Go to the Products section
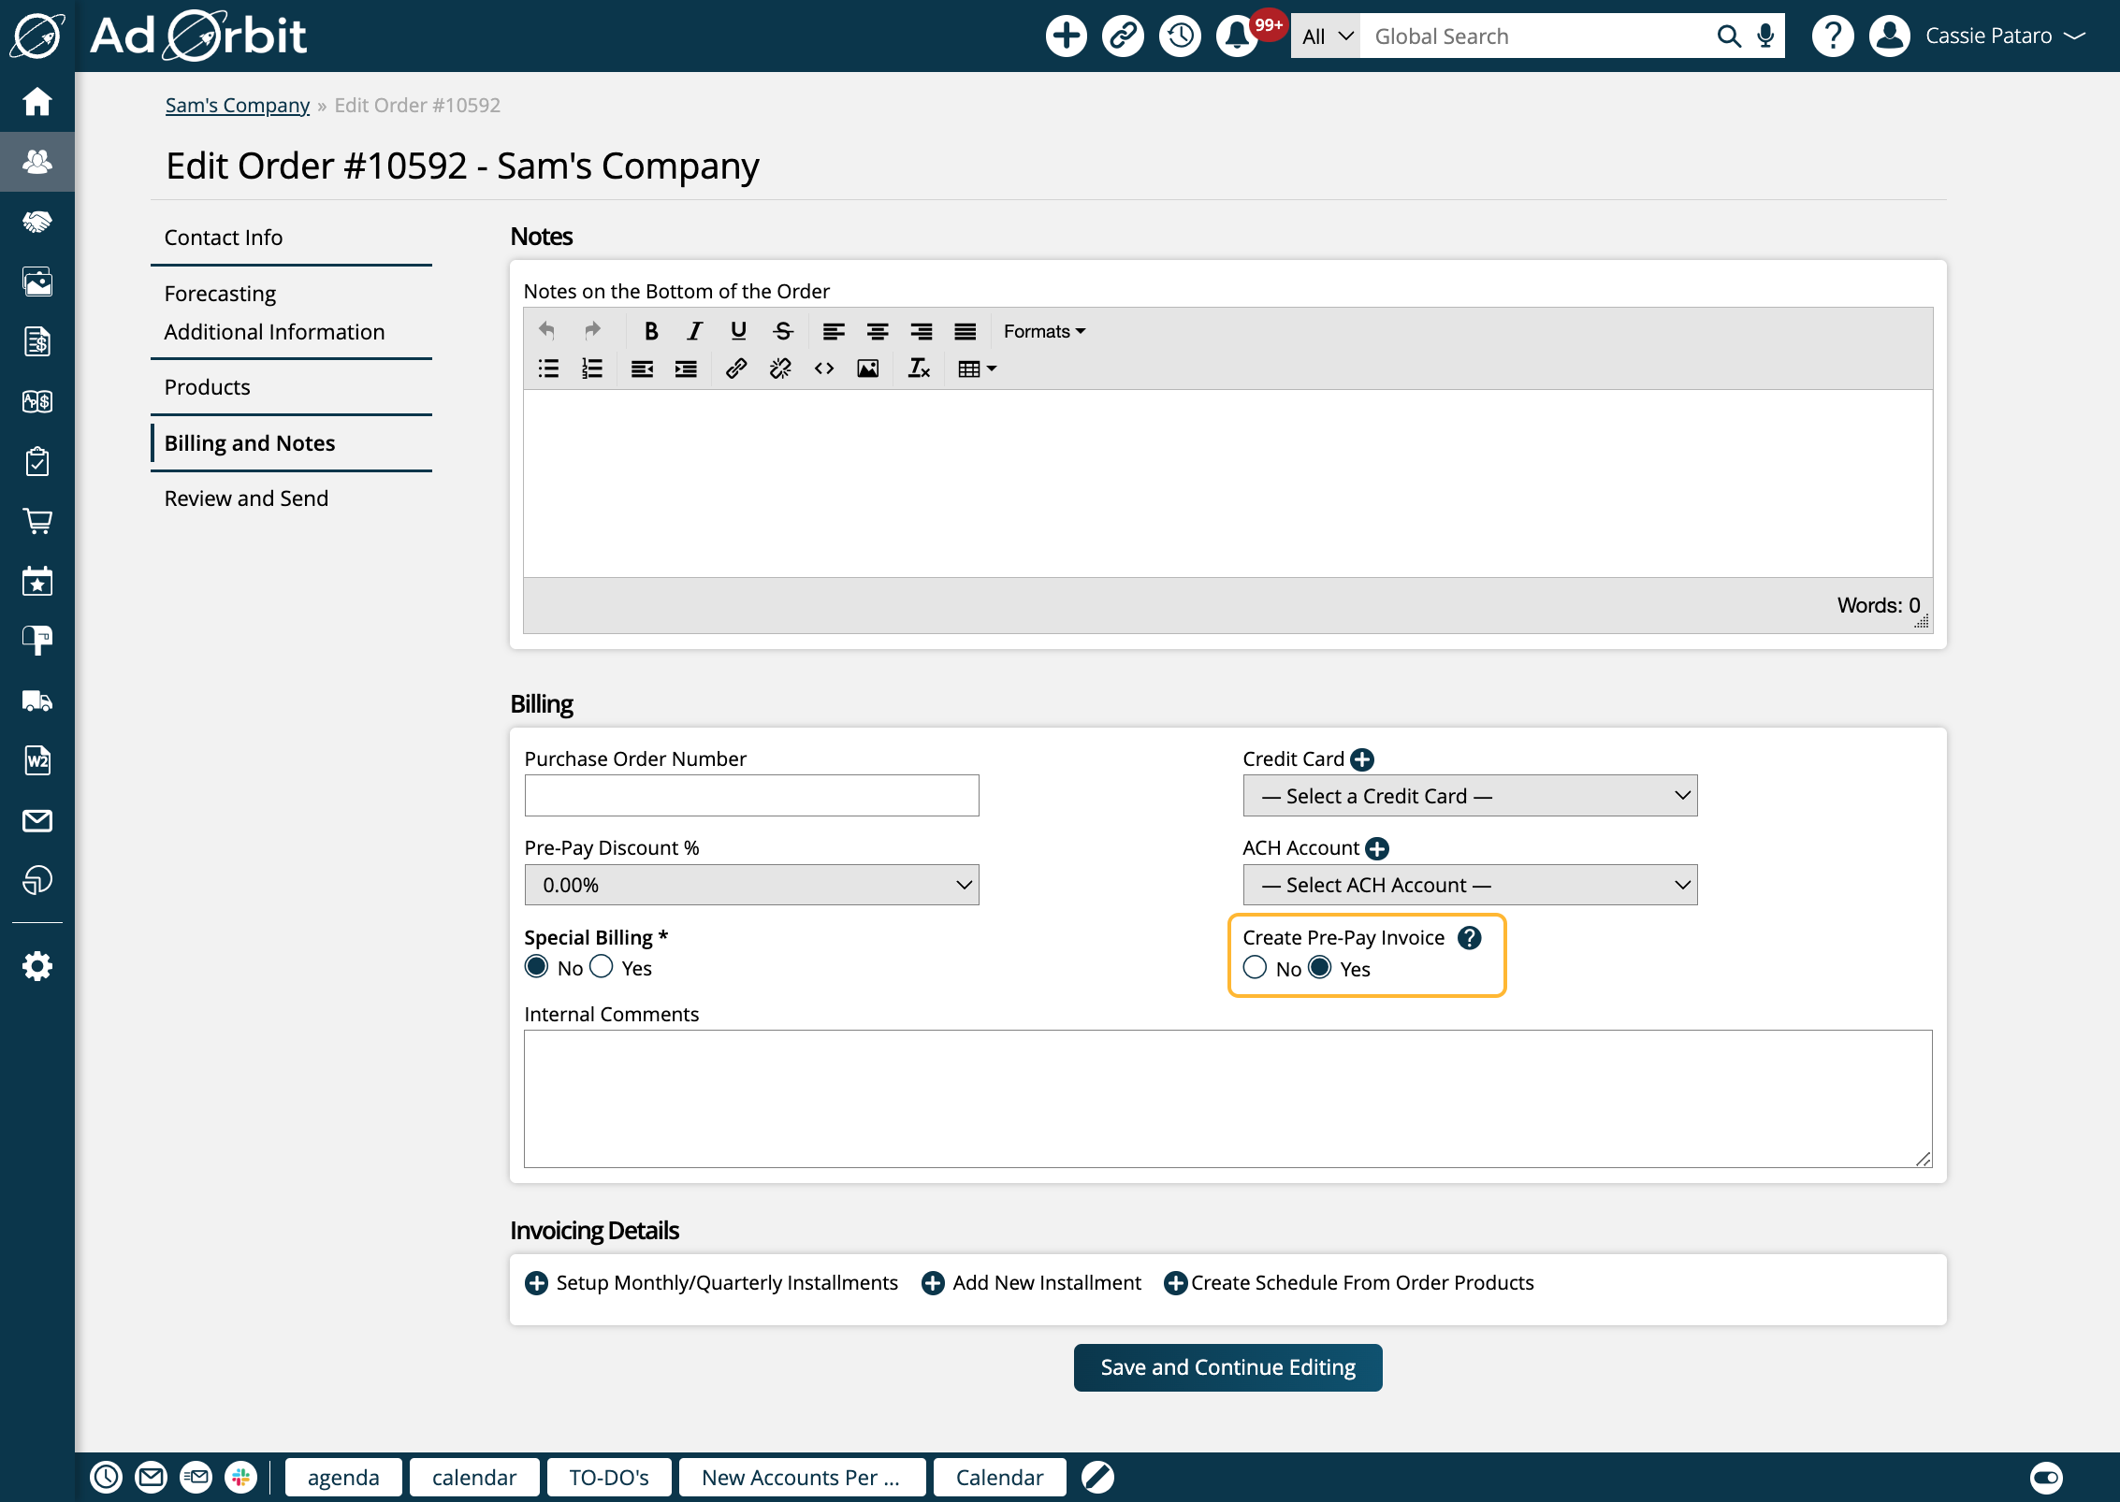Screen dimensions: 2120x1502 (208, 387)
